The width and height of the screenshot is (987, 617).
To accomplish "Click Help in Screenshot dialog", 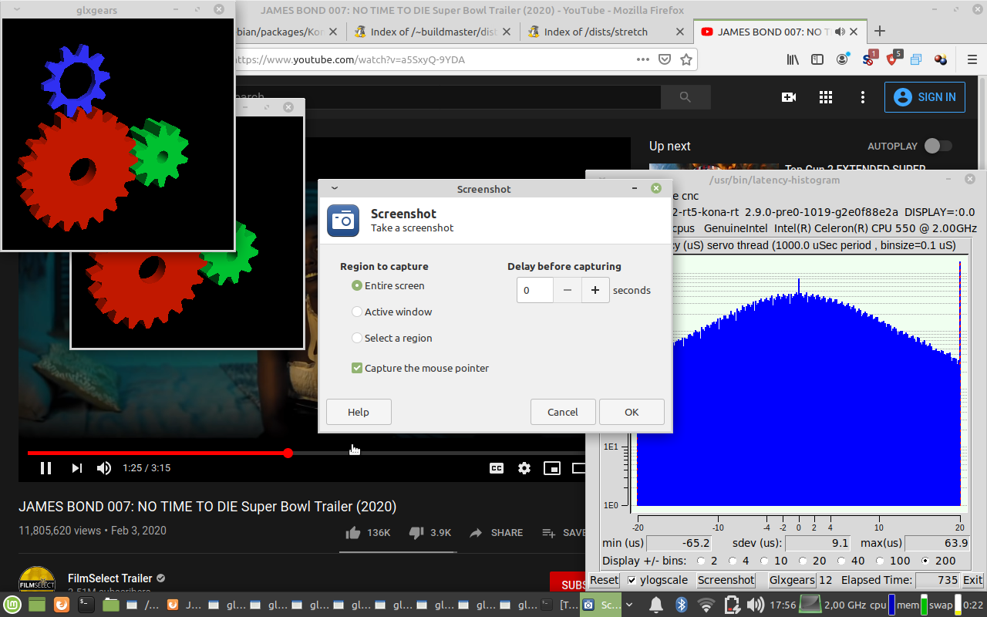I will coord(359,412).
